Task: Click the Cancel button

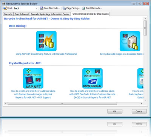Action: pyautogui.click(x=139, y=111)
